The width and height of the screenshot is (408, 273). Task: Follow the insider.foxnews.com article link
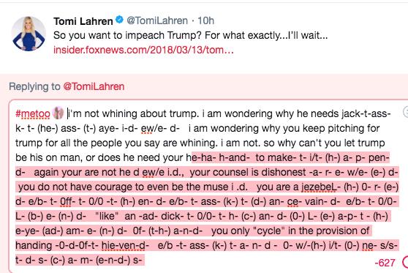click(143, 50)
